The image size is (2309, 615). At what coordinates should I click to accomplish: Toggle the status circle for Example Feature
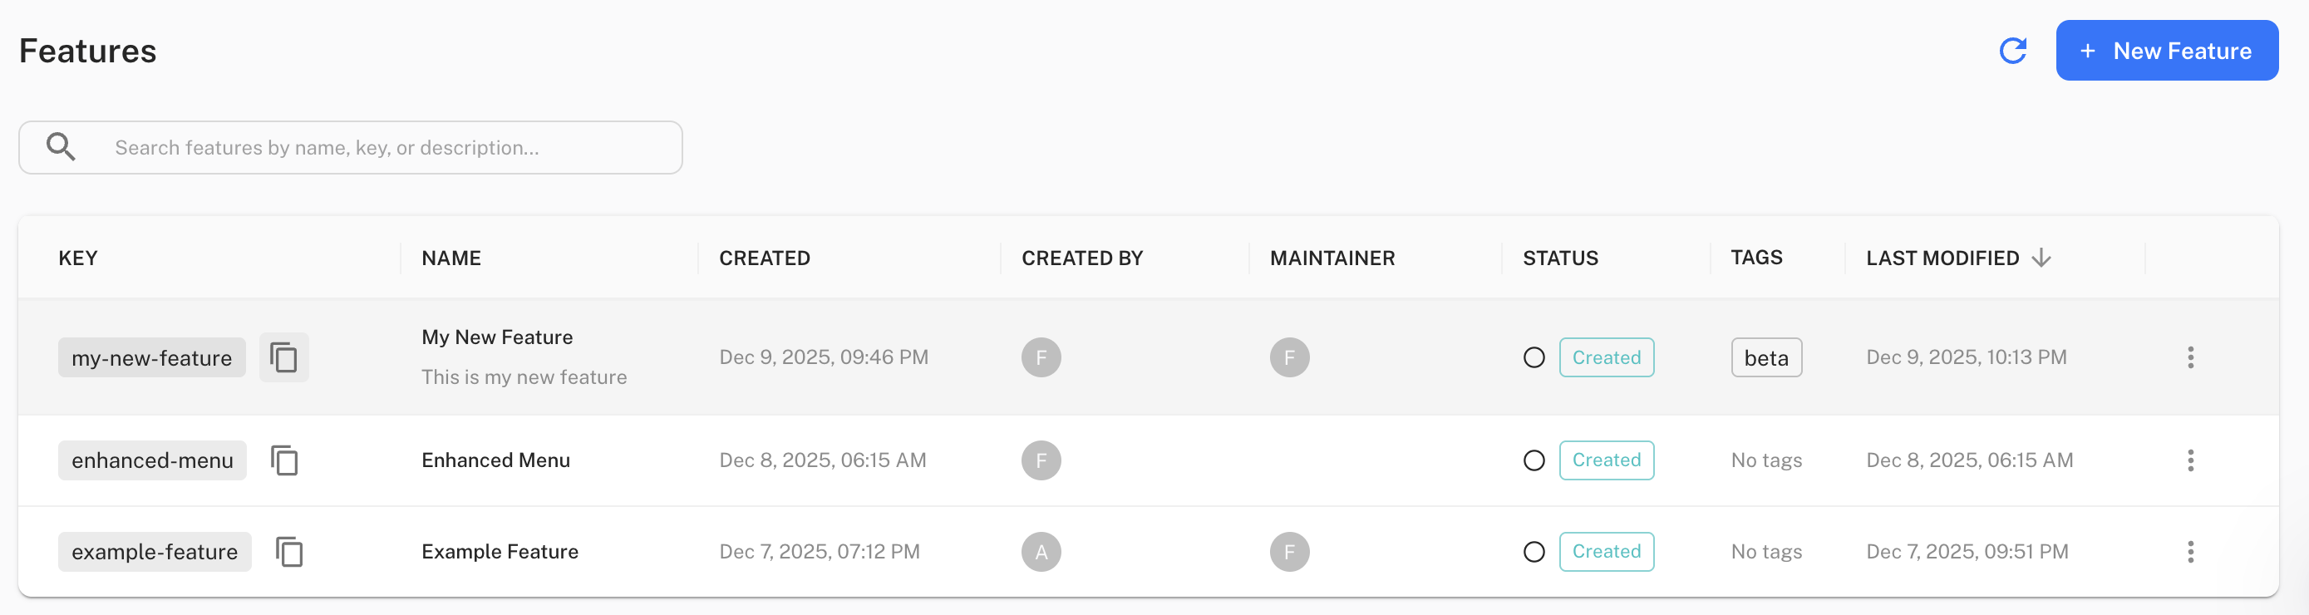pyautogui.click(x=1534, y=551)
